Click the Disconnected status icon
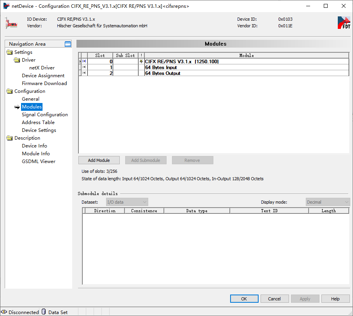The height and width of the screenshot is (316, 353). pos(4,312)
